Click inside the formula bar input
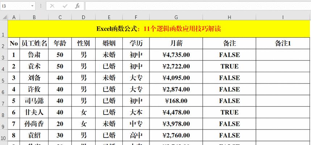311x145 pixels. click(x=198, y=6)
